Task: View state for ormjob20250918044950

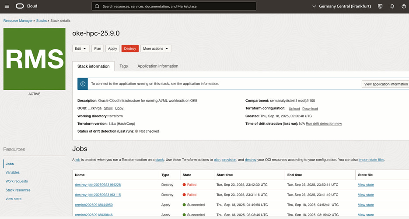Action: (366, 205)
